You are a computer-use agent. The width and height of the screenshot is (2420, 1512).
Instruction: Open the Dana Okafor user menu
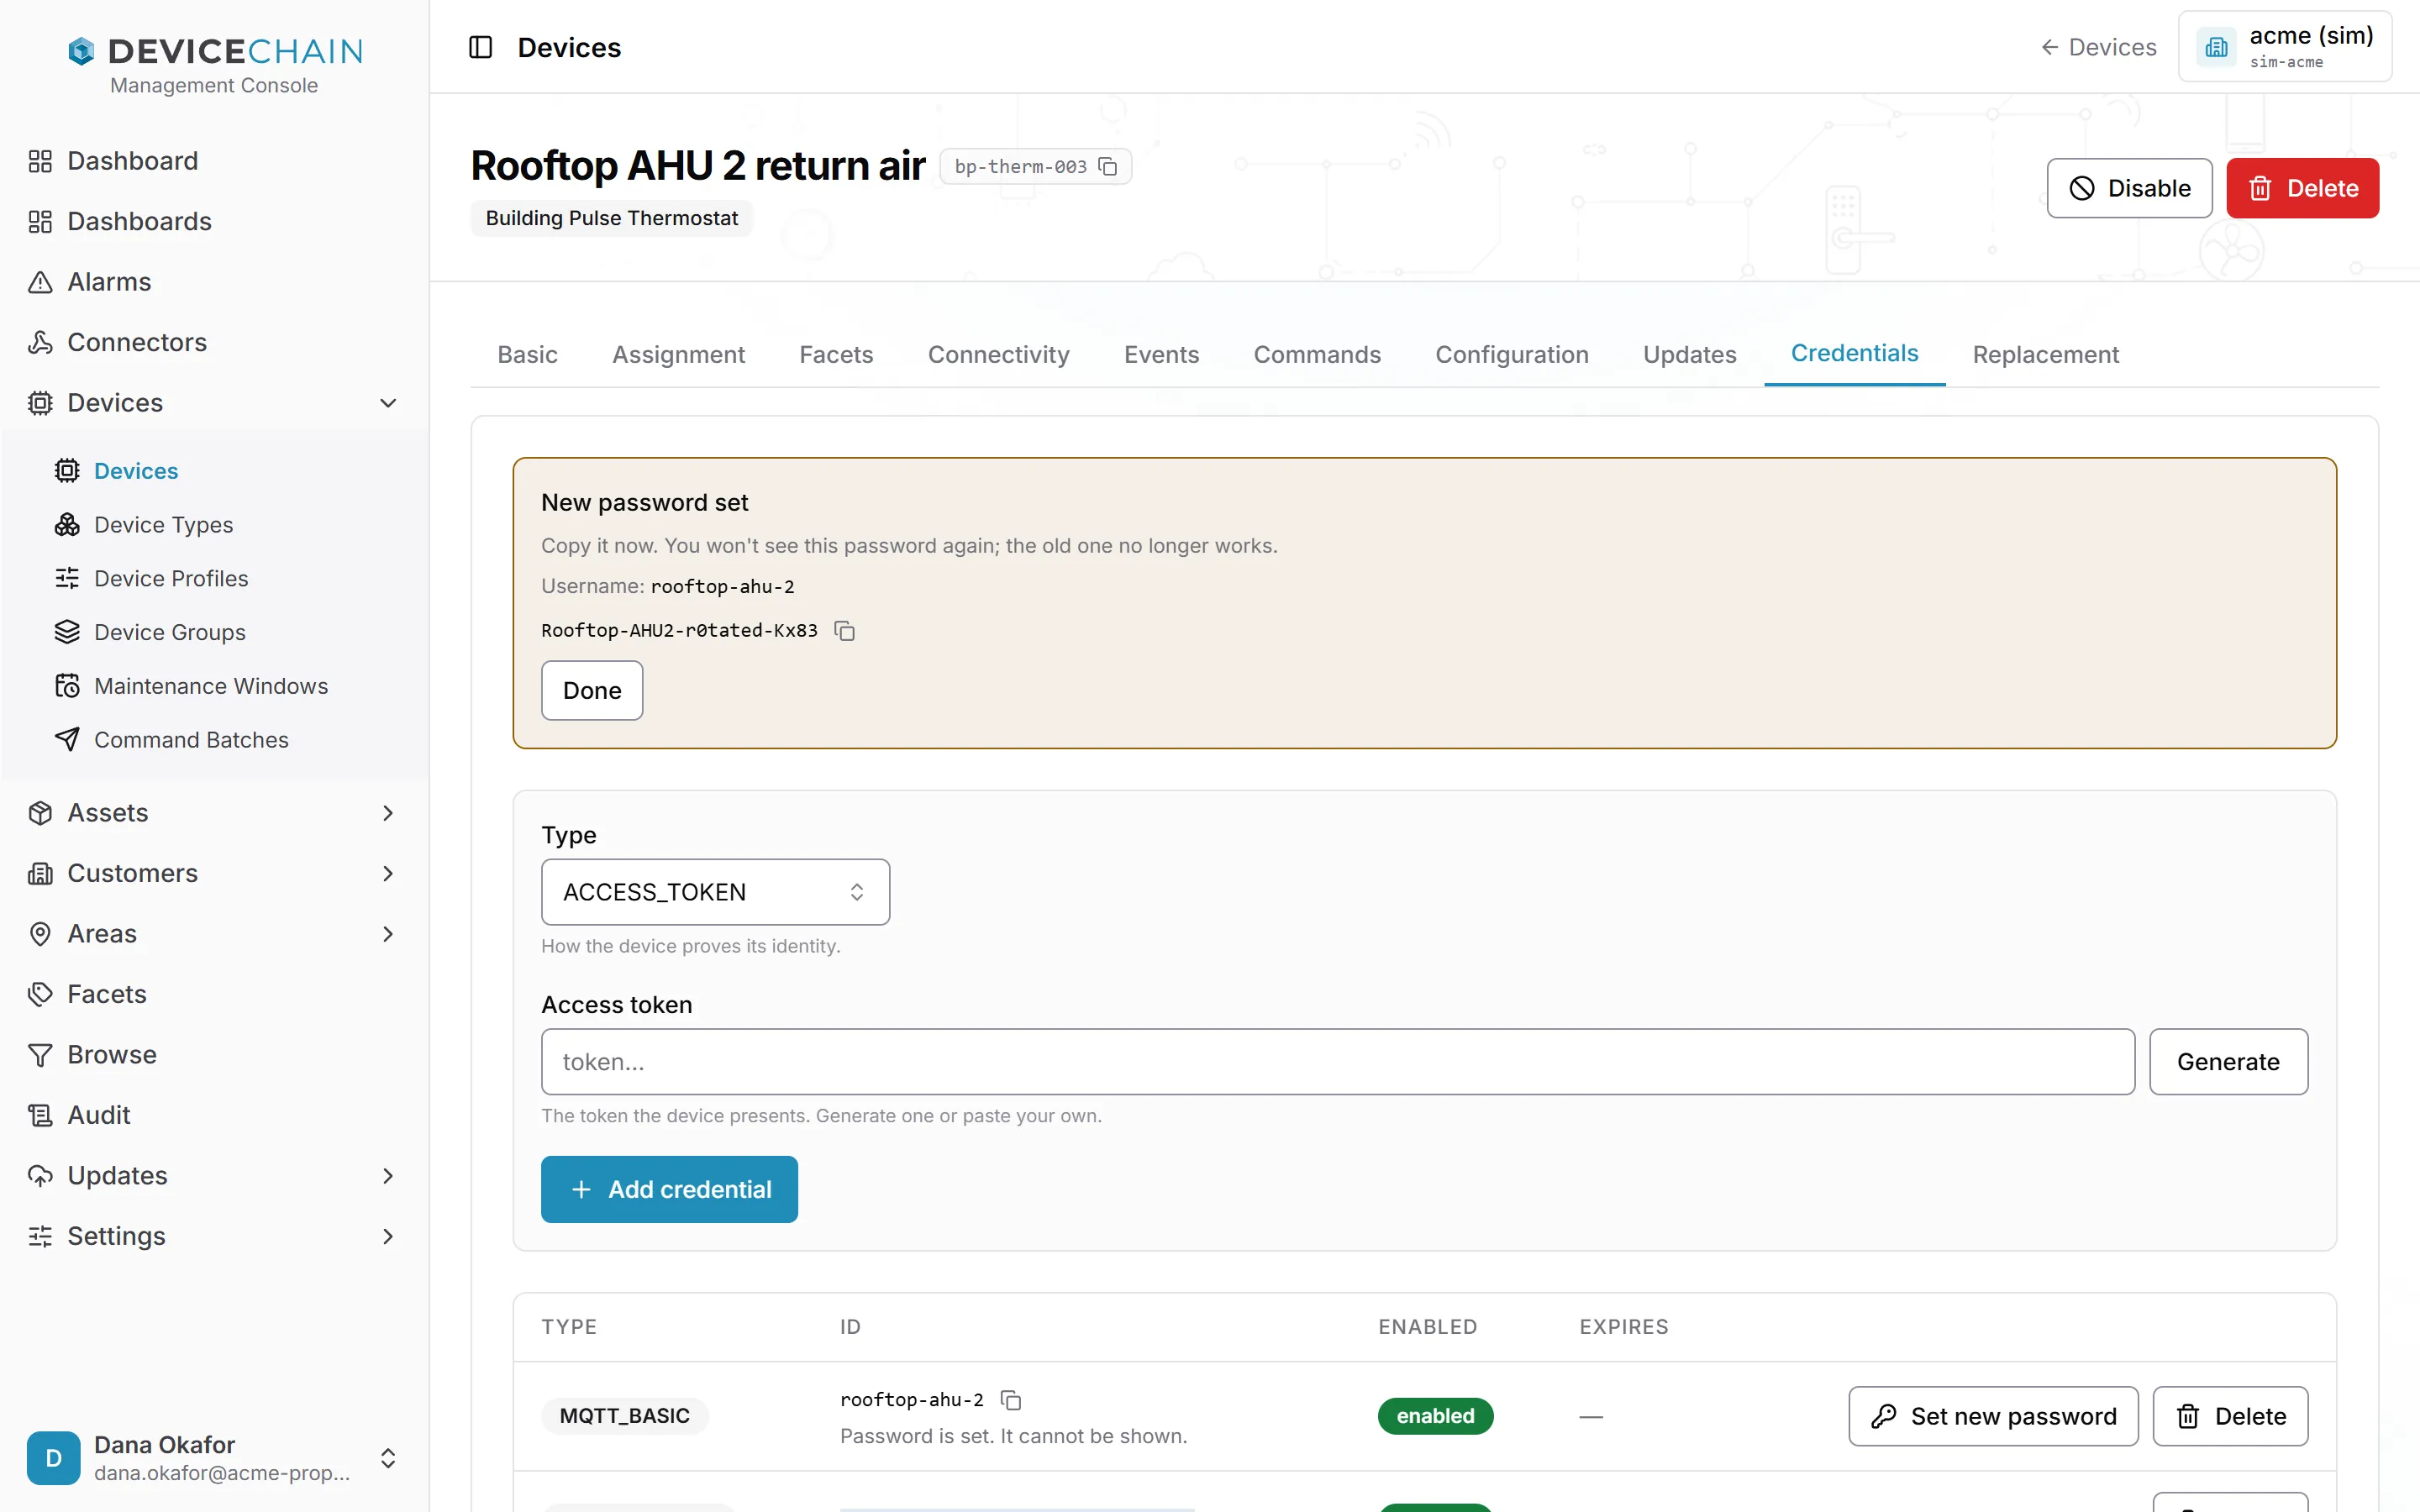coord(213,1458)
